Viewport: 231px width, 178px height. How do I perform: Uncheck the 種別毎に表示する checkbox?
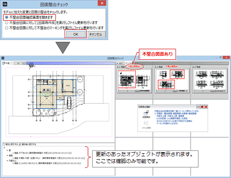point(20,144)
